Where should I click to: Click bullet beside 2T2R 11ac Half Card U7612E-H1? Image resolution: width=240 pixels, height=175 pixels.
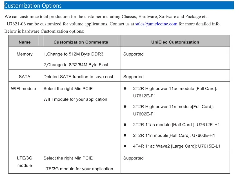tap(125, 124)
